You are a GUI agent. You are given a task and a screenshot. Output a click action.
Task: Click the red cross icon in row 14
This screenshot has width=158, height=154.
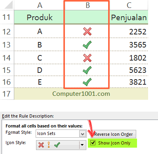point(87,58)
